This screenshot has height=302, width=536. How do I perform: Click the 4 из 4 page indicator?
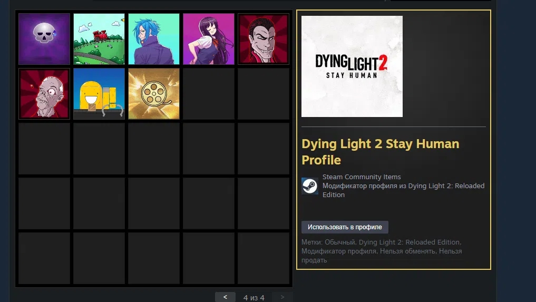254,298
